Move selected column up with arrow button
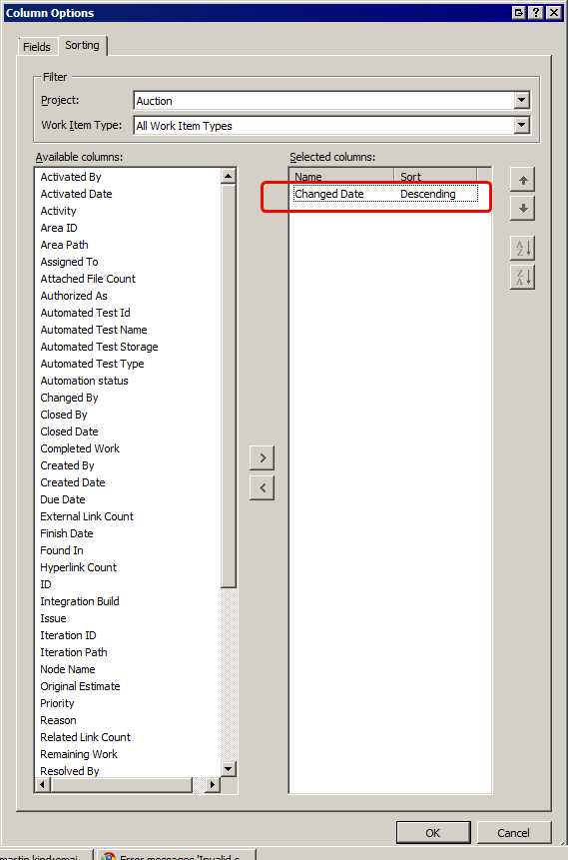Image resolution: width=568 pixels, height=860 pixels. click(x=522, y=180)
